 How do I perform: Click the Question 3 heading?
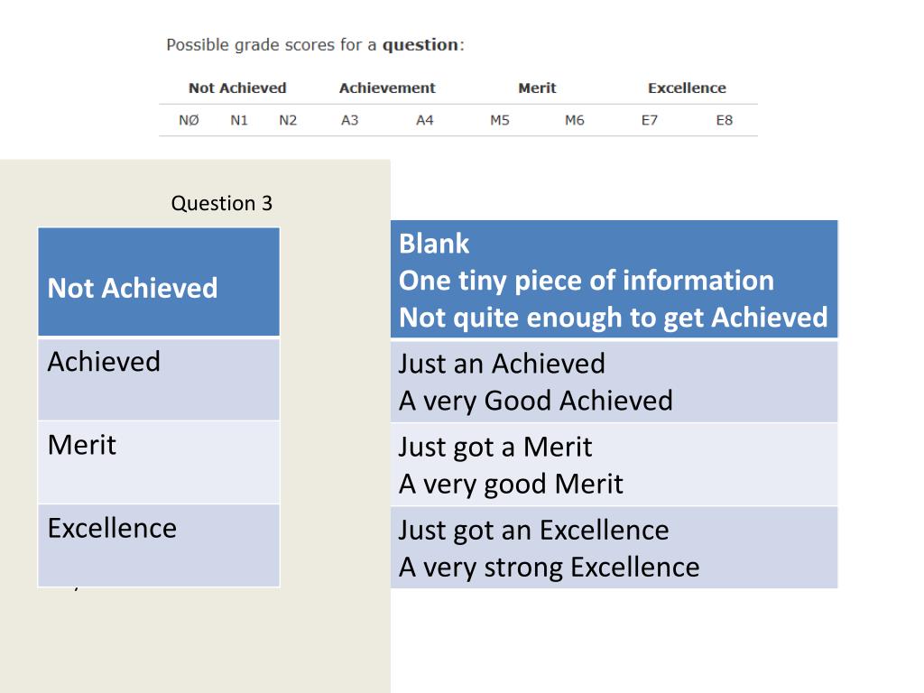point(222,203)
